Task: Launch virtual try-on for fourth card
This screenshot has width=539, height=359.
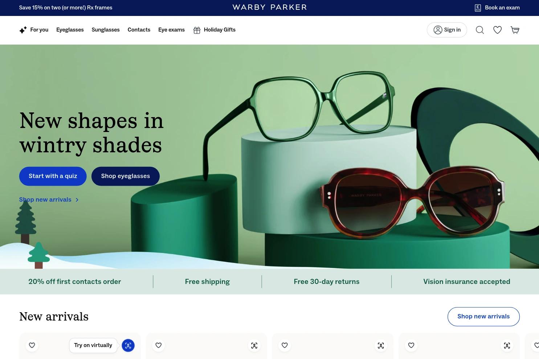Action: coord(507,346)
